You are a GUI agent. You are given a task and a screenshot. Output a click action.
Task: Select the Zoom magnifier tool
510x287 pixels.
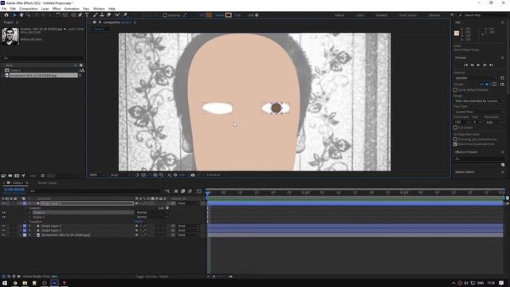[29, 15]
